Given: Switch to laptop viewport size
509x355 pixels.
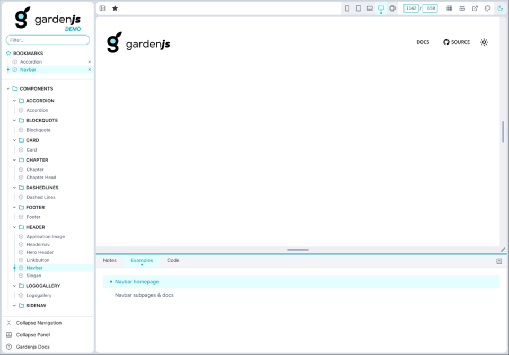Looking at the screenshot, I should pos(370,8).
